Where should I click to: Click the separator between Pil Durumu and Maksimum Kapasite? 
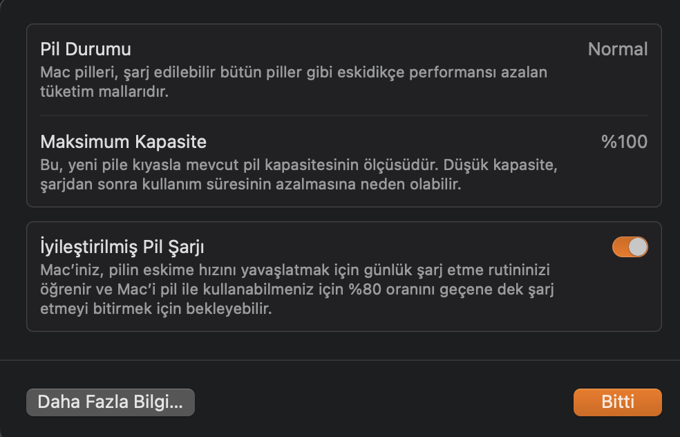344,115
